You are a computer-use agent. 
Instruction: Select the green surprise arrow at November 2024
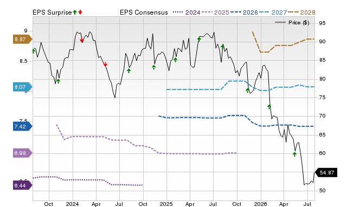coord(154,67)
